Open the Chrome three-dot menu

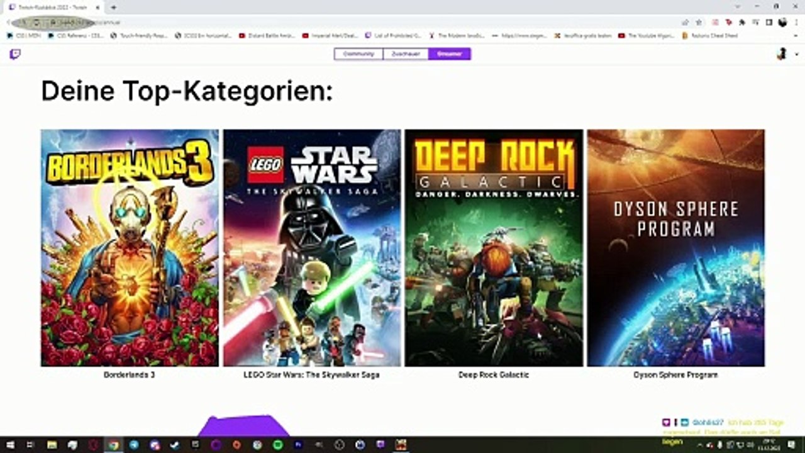point(796,22)
